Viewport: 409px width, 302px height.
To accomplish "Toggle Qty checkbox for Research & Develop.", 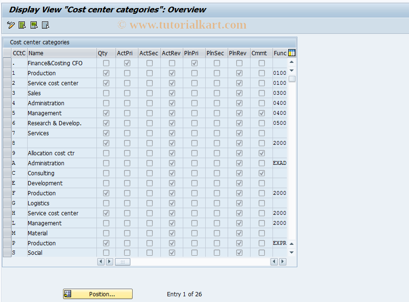I will tap(105, 123).
